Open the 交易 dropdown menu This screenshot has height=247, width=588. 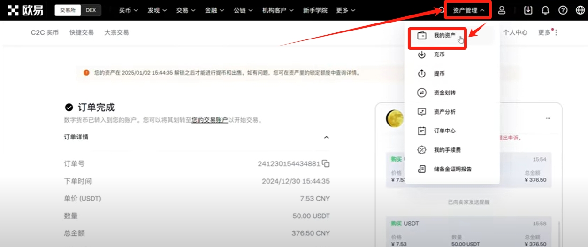[185, 10]
